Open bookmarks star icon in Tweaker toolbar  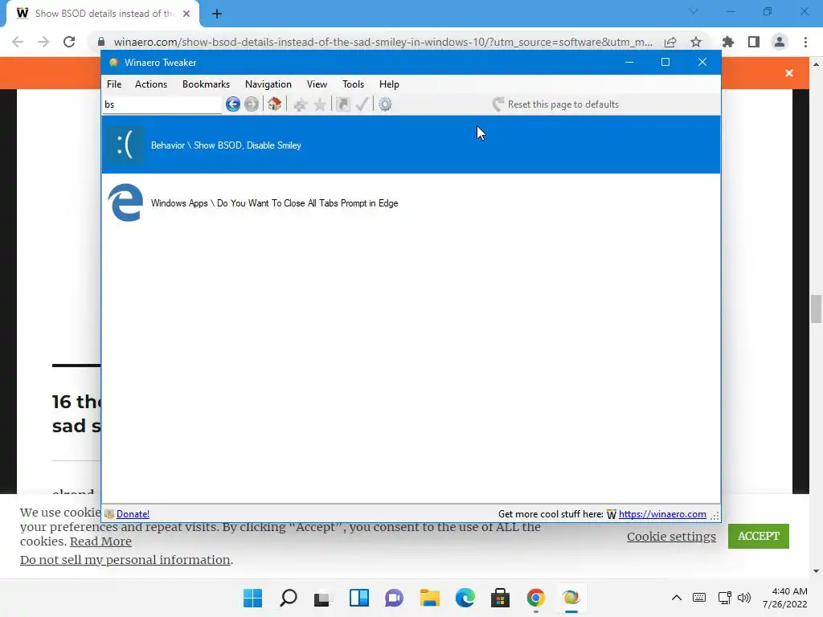click(x=320, y=104)
